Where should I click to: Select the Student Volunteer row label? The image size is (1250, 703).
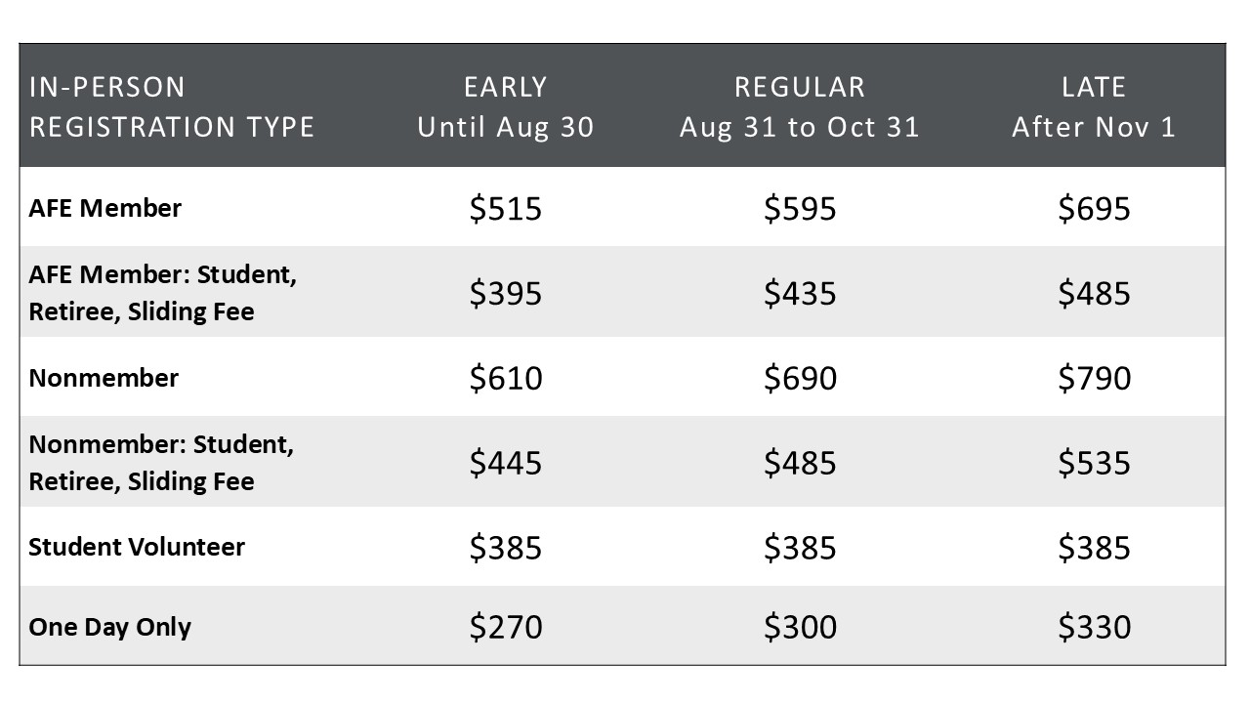pos(137,547)
